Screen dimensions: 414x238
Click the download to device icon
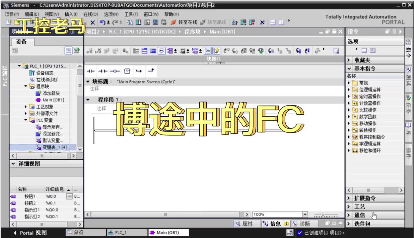138,22
